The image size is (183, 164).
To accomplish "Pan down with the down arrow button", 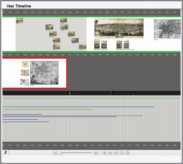I will pyautogui.click(x=116, y=153).
